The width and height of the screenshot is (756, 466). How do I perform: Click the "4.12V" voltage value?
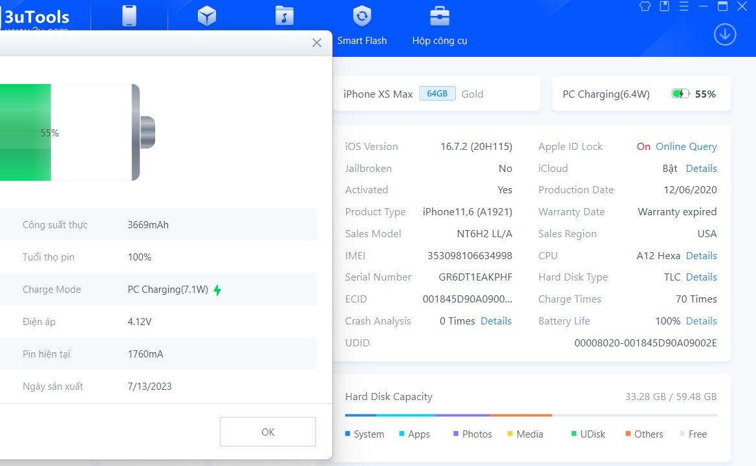coord(139,321)
